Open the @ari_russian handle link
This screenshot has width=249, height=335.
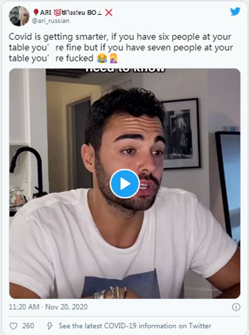[x=51, y=21]
